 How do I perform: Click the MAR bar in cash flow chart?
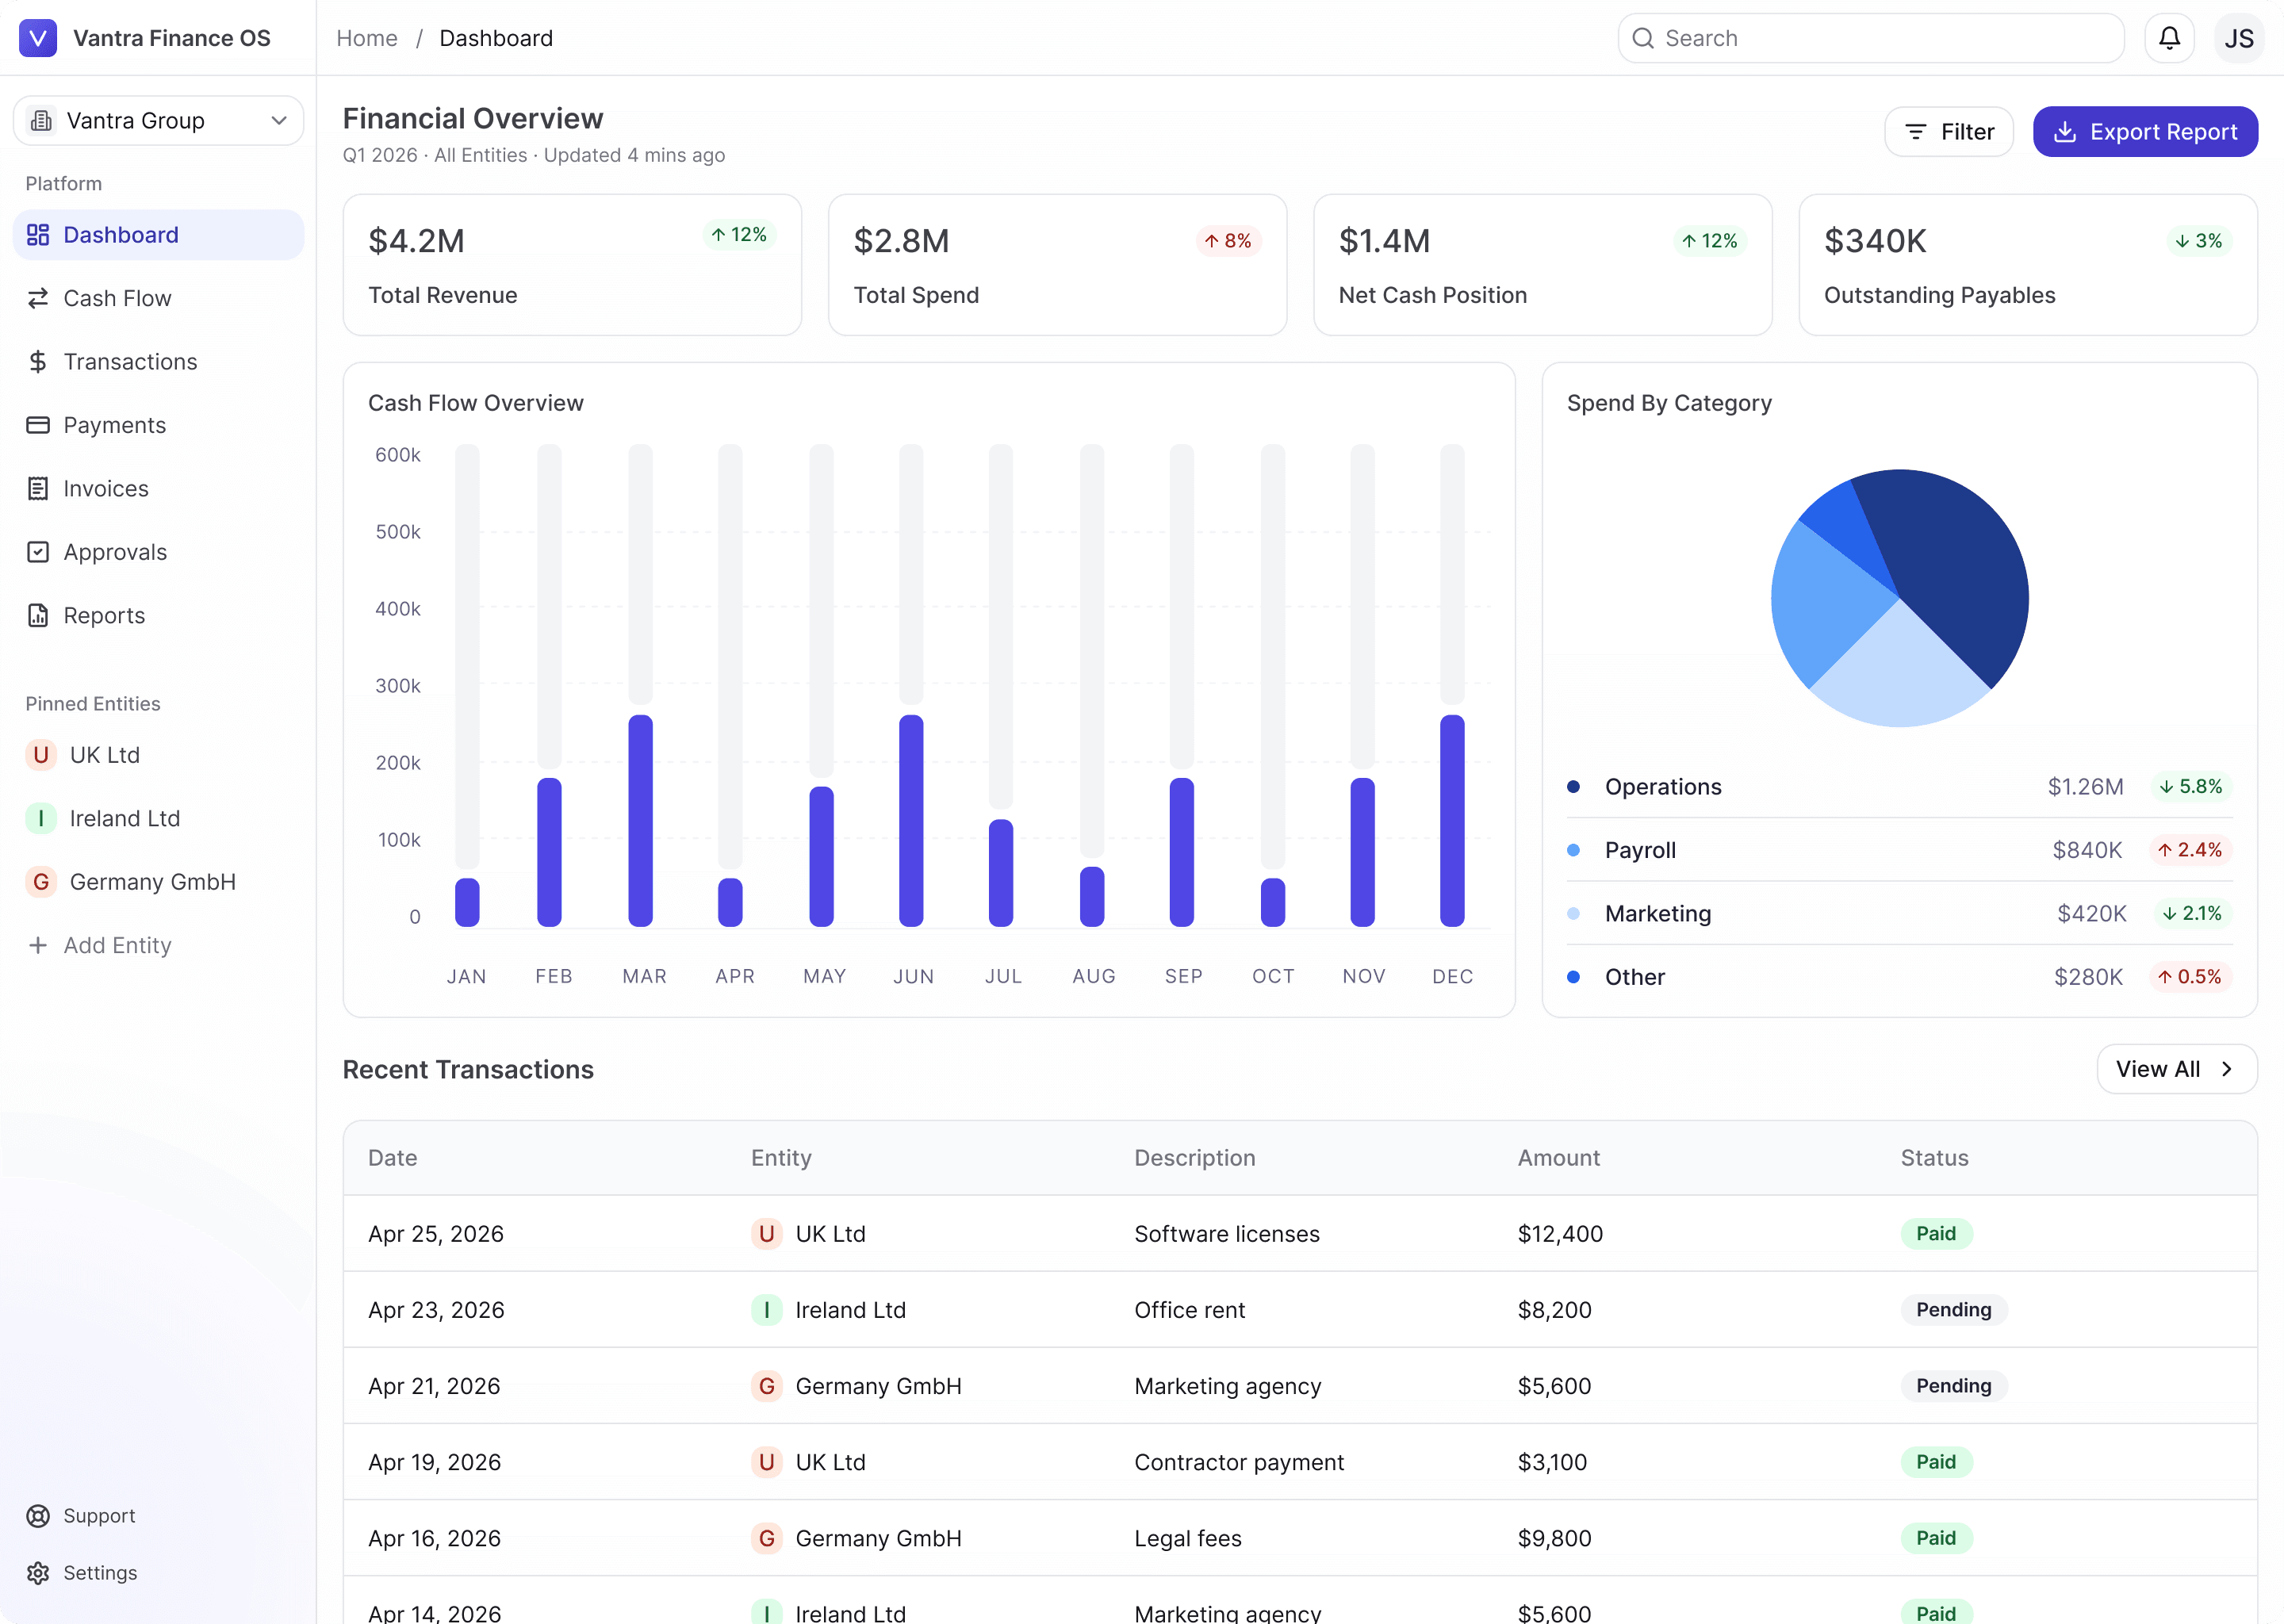[641, 820]
